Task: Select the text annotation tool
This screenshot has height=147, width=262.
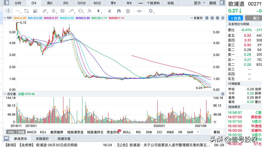Action: click(63, 11)
